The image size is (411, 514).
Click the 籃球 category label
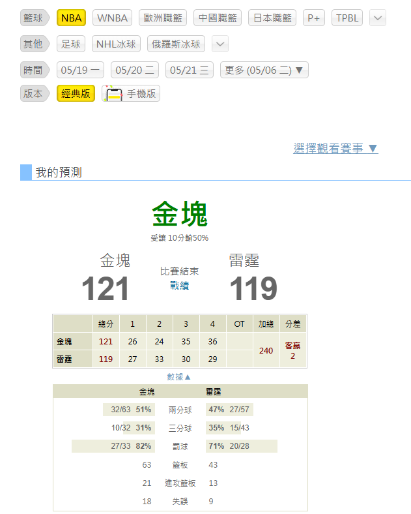coord(35,18)
